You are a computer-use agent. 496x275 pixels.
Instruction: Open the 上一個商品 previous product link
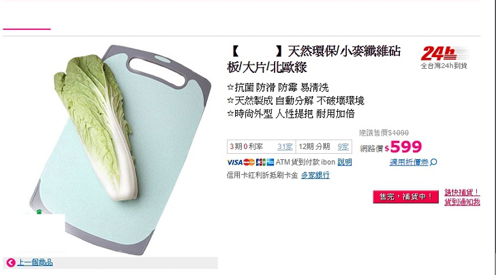coord(35,263)
